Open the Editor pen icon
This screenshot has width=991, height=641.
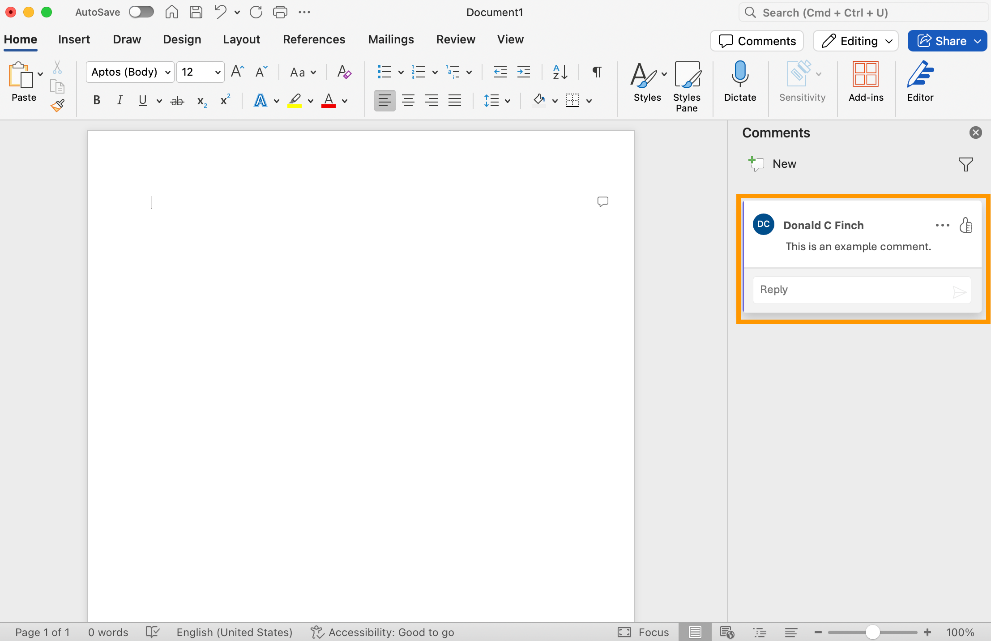click(920, 74)
